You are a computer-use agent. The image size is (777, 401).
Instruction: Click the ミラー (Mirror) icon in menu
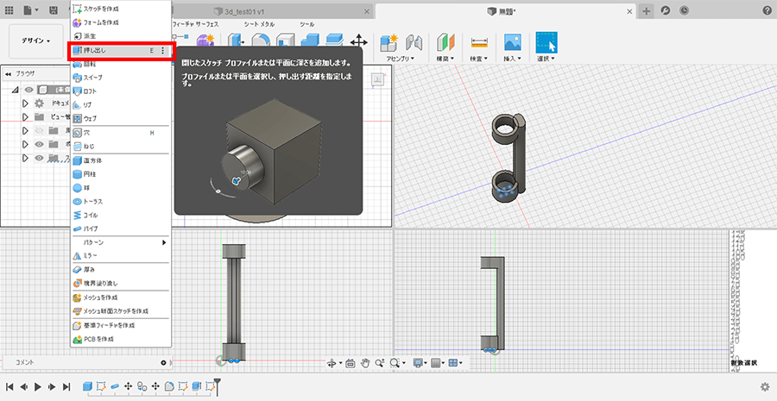point(77,256)
